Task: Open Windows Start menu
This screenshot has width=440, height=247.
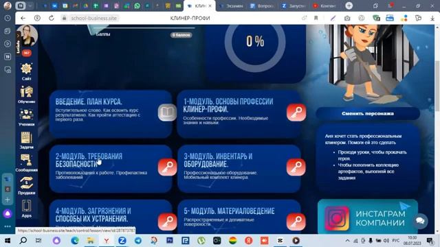Action: tap(8, 241)
